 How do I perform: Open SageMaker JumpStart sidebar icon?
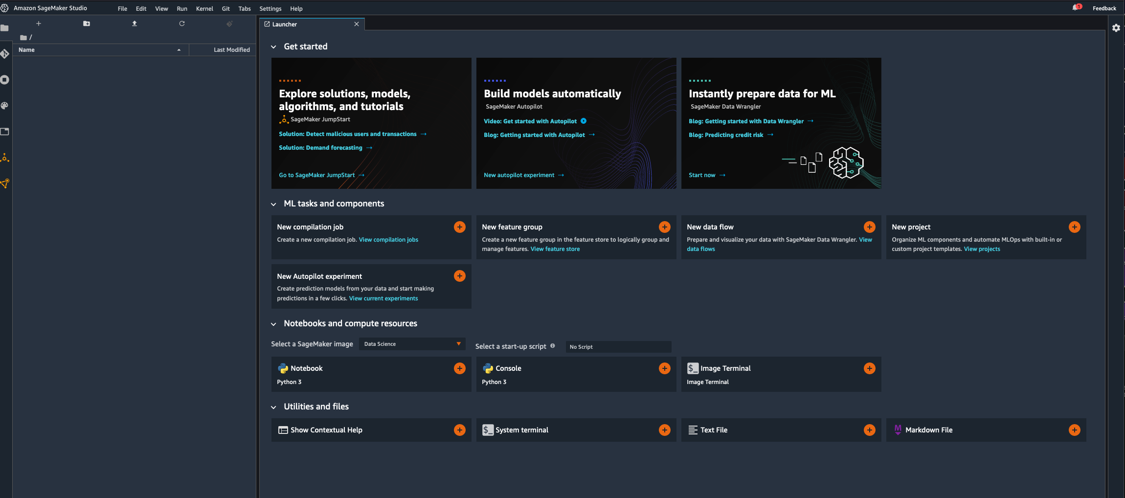(x=4, y=158)
